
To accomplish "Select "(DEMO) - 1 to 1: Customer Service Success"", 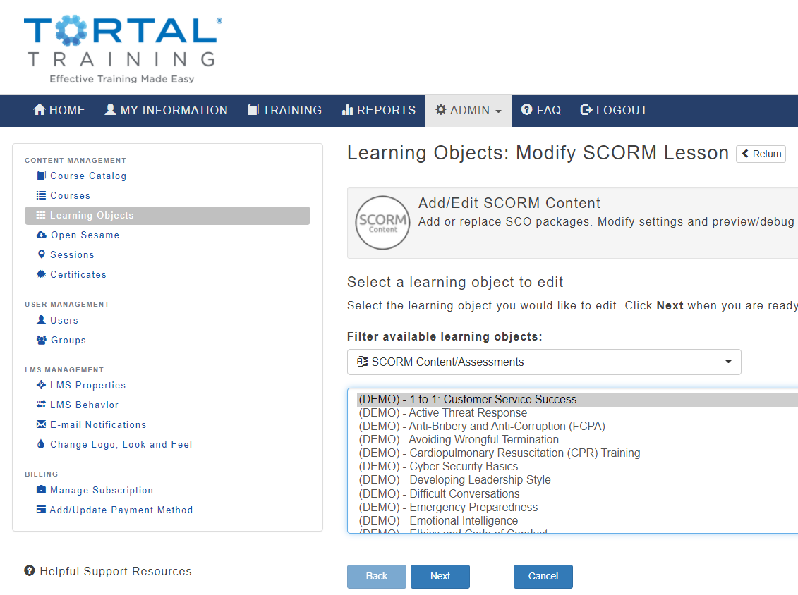I will pyautogui.click(x=577, y=400).
